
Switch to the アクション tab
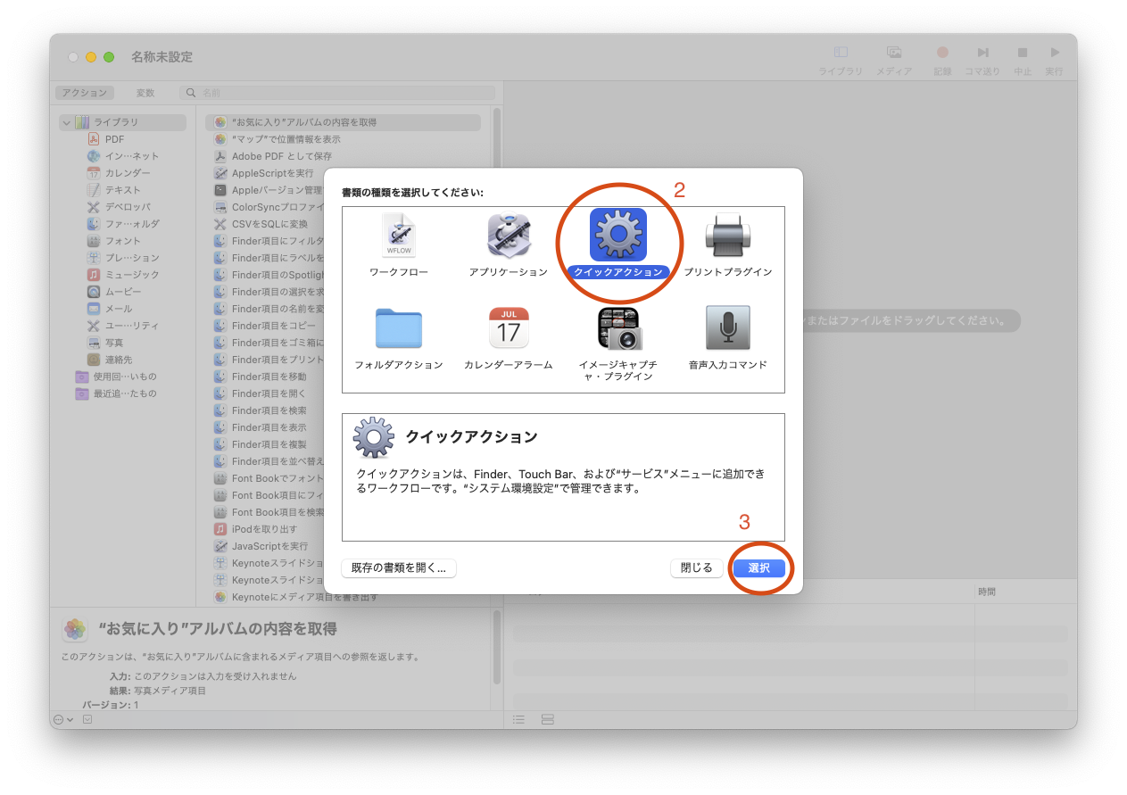(x=85, y=93)
